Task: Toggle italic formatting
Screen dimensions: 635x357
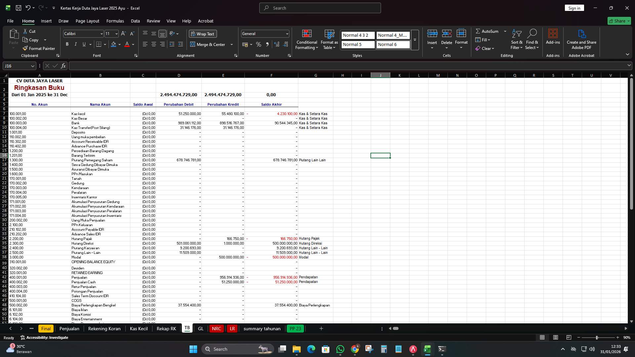Action: tap(75, 44)
